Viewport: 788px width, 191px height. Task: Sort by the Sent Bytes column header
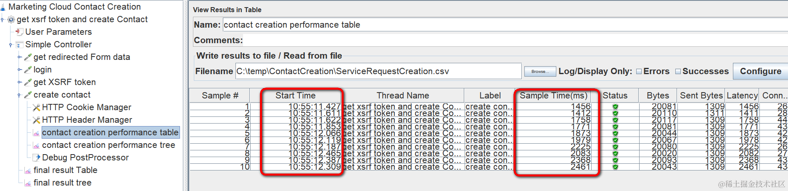coord(701,95)
